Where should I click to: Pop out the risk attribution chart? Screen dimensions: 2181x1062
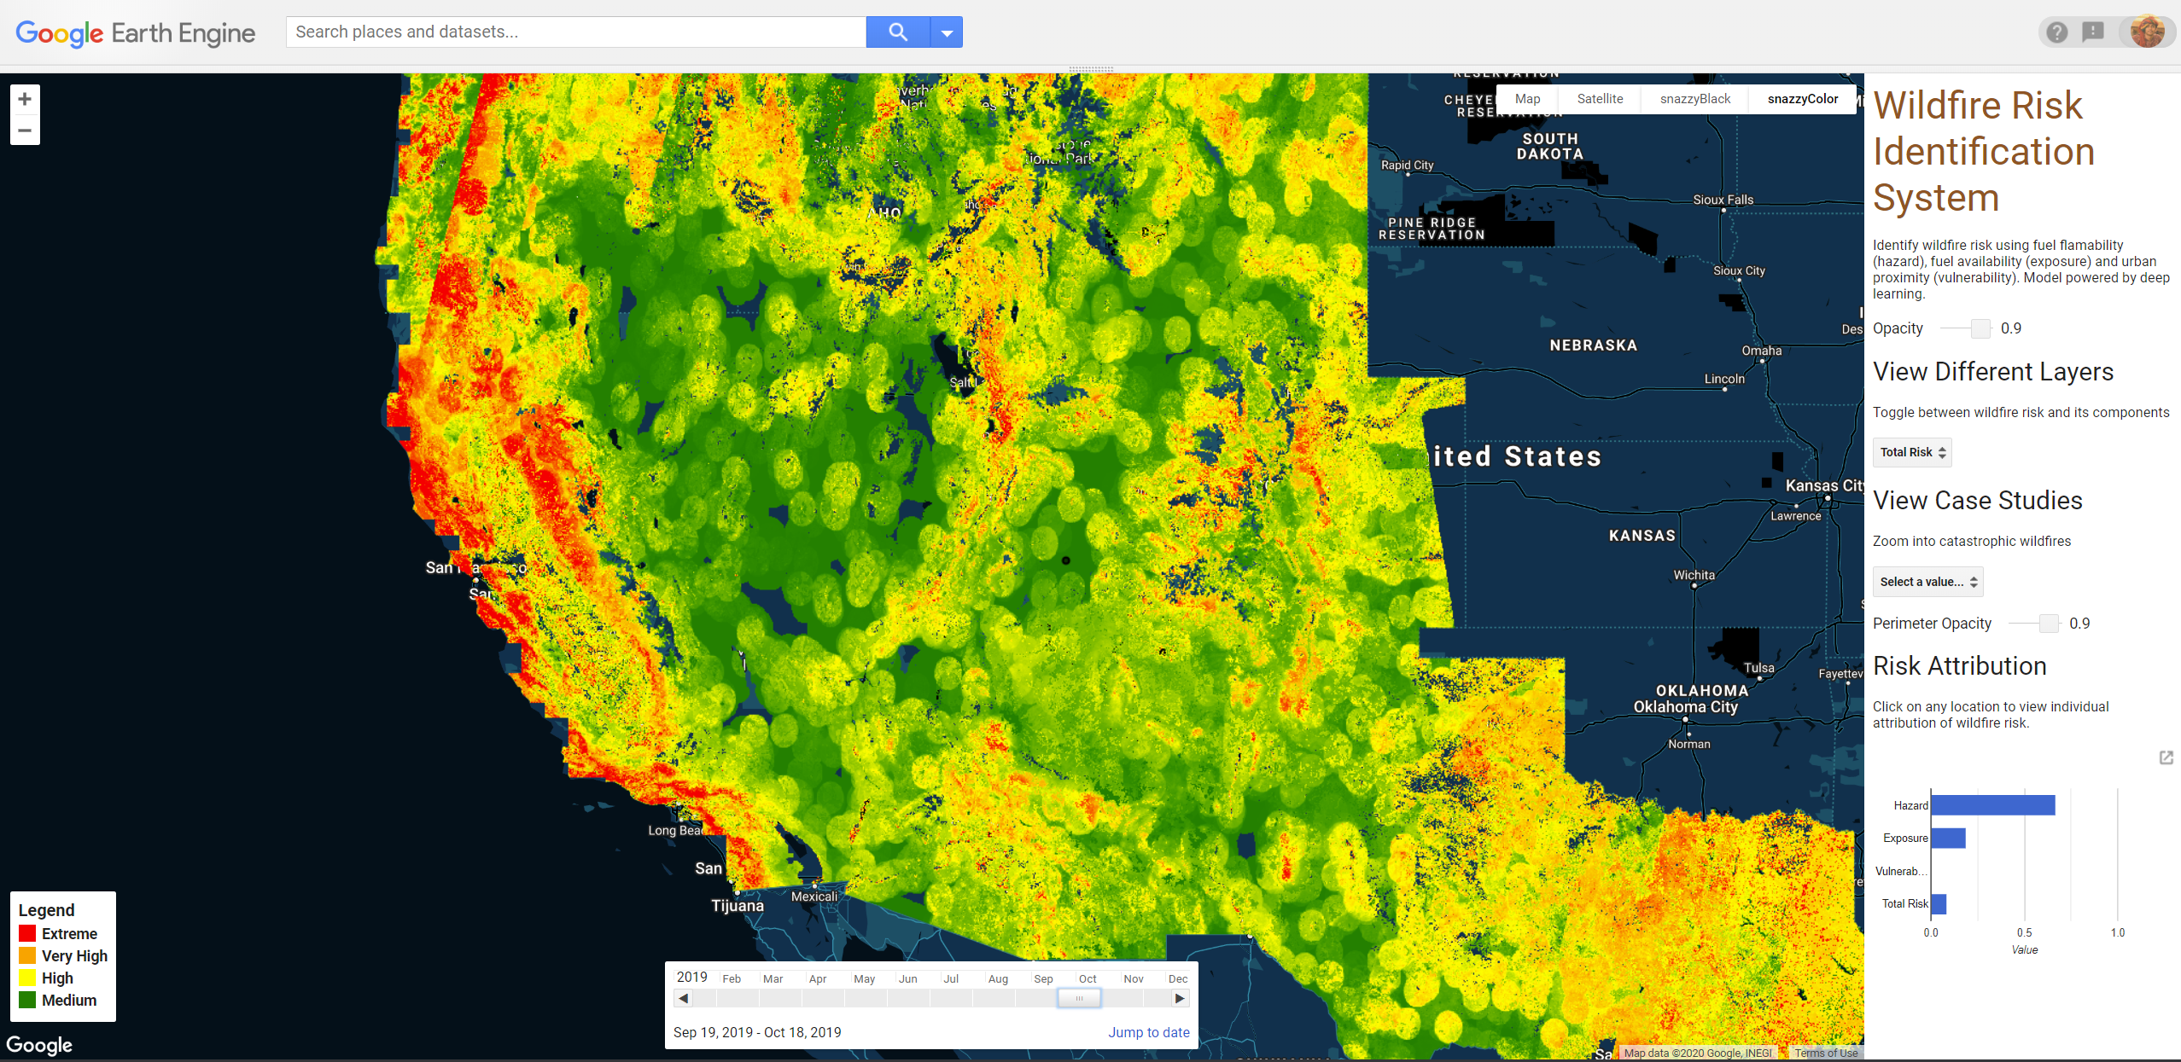point(2166,757)
